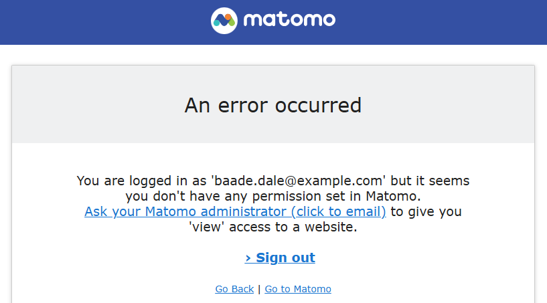Sign out of the current account
Image resolution: width=547 pixels, height=303 pixels.
[285, 258]
